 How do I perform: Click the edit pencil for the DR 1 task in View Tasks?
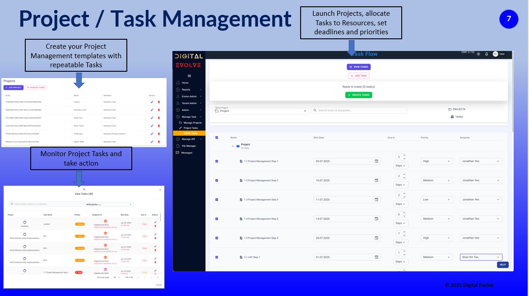[155, 234]
